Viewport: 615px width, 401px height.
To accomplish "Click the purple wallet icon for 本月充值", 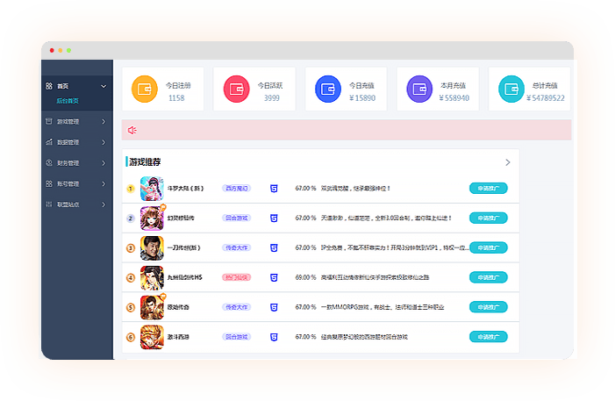I will coord(419,90).
